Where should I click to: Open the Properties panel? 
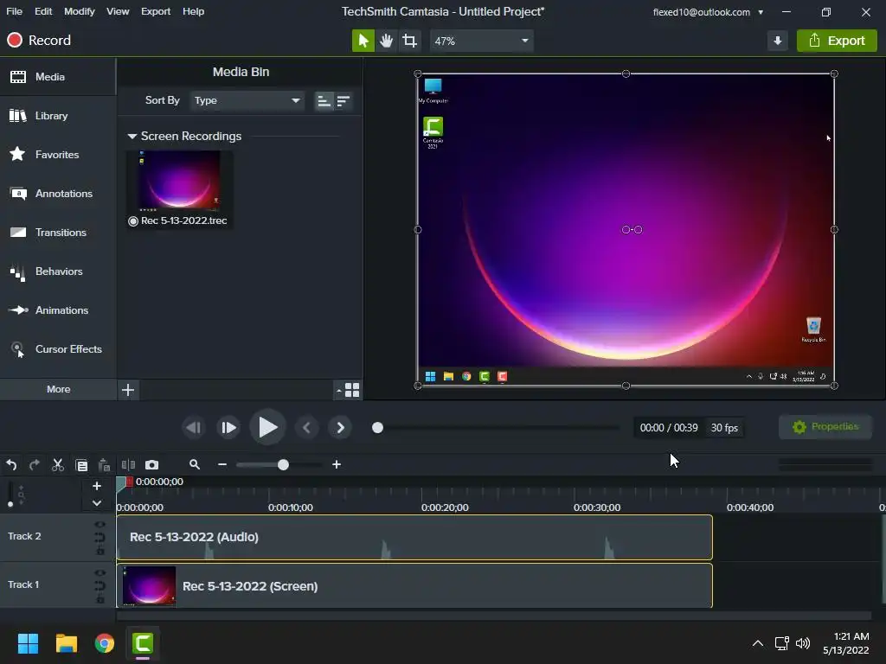[x=825, y=427]
